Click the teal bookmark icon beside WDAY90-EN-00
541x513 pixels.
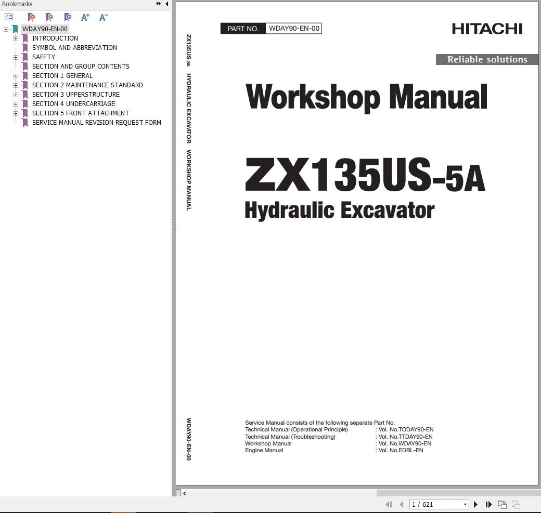tap(15, 29)
